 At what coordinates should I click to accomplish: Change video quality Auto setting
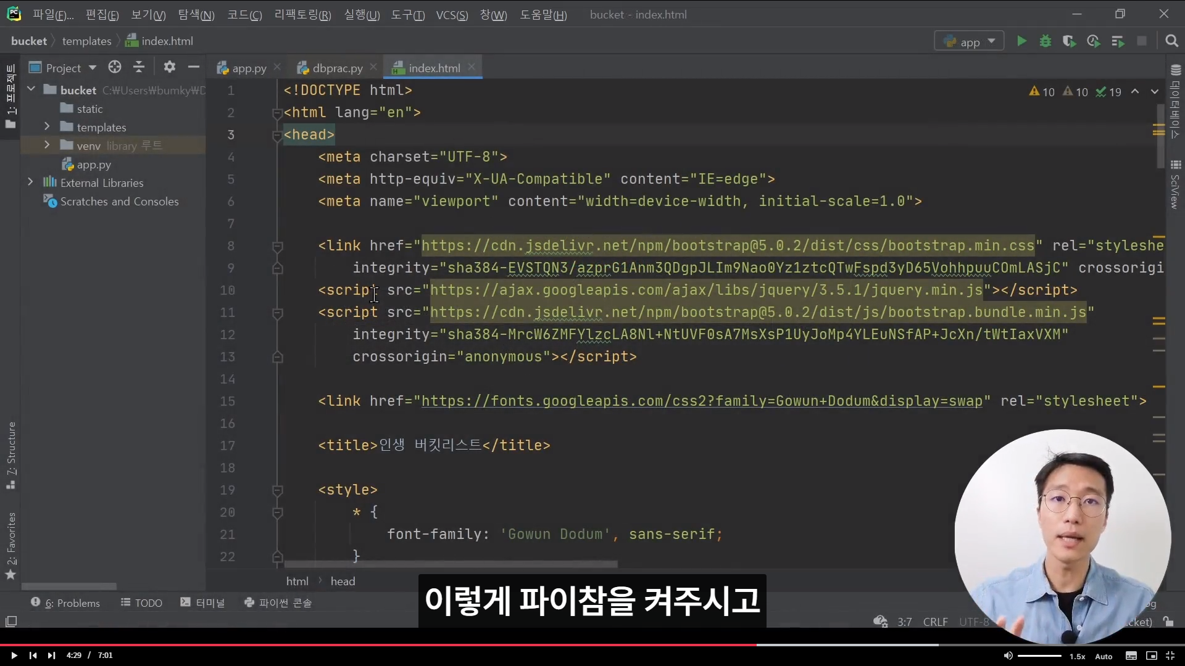pos(1104,656)
